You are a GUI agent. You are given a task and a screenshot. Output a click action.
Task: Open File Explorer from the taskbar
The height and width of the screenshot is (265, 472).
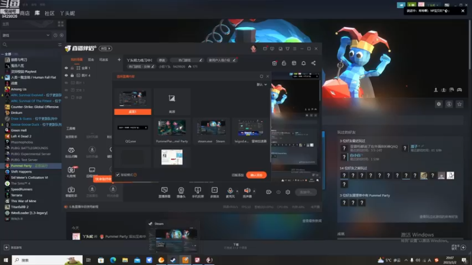(x=125, y=260)
